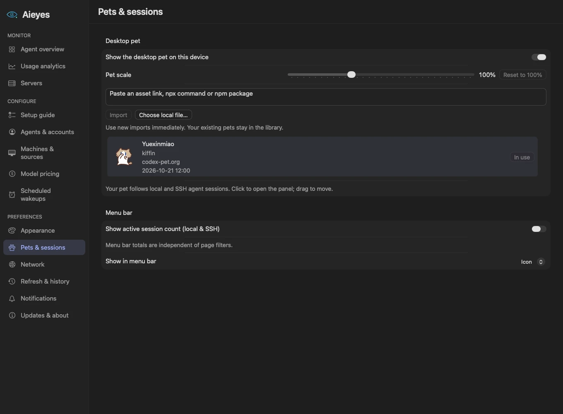563x414 pixels.
Task: Click the Network globe icon
Action: tap(12, 265)
